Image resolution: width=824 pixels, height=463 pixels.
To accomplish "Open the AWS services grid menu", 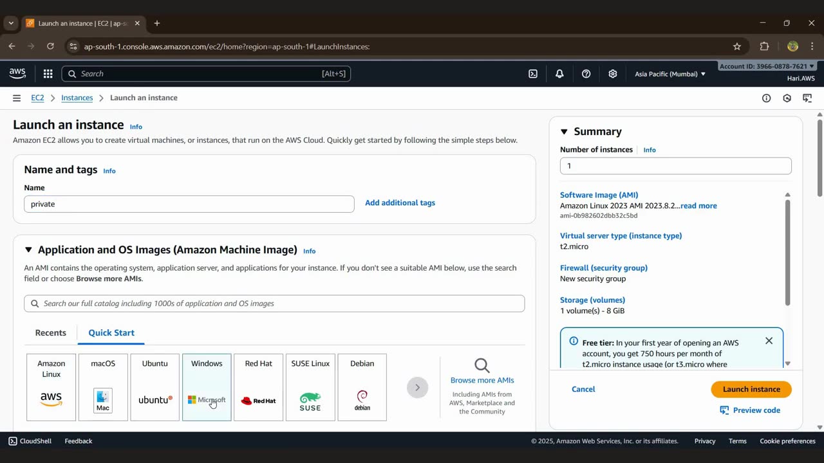I will tap(48, 74).
